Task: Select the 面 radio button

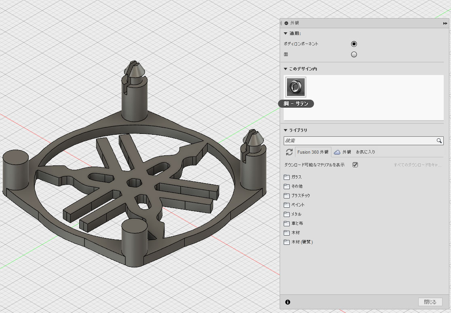Action: point(354,54)
